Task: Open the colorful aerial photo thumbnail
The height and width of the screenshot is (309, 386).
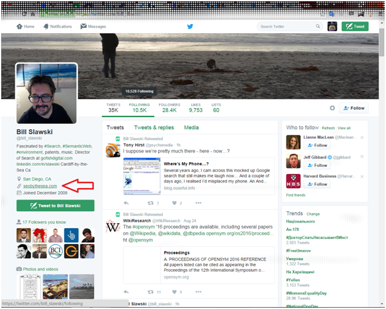Action: click(x=55, y=287)
